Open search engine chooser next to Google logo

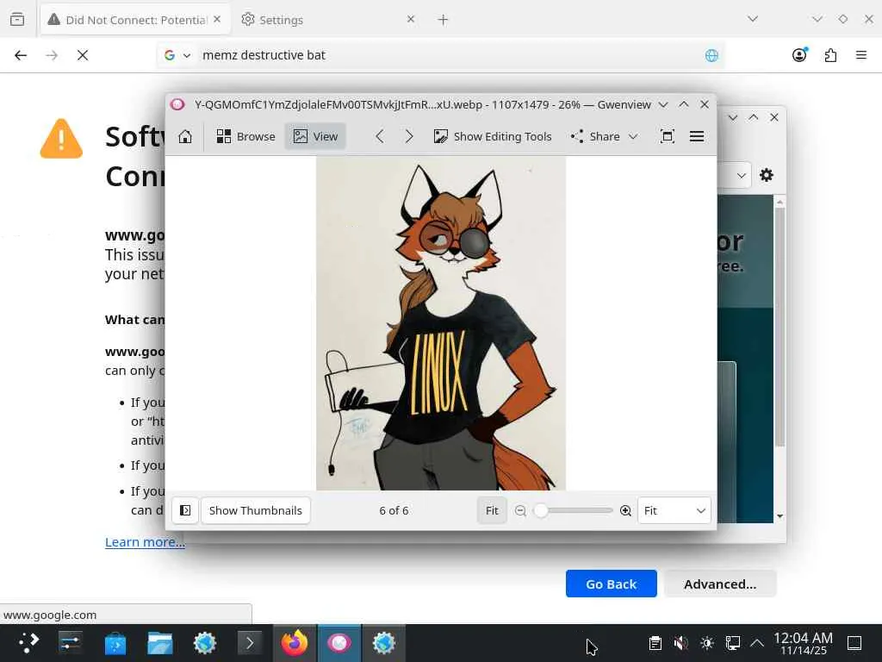coord(177,55)
